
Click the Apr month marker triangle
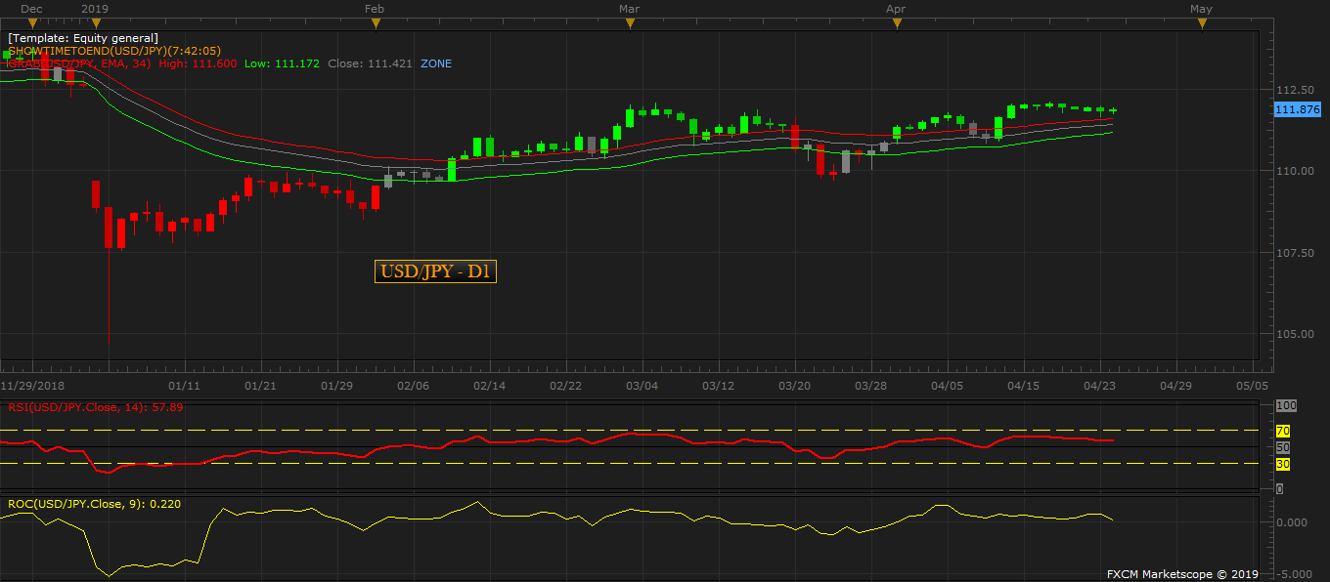click(x=897, y=22)
